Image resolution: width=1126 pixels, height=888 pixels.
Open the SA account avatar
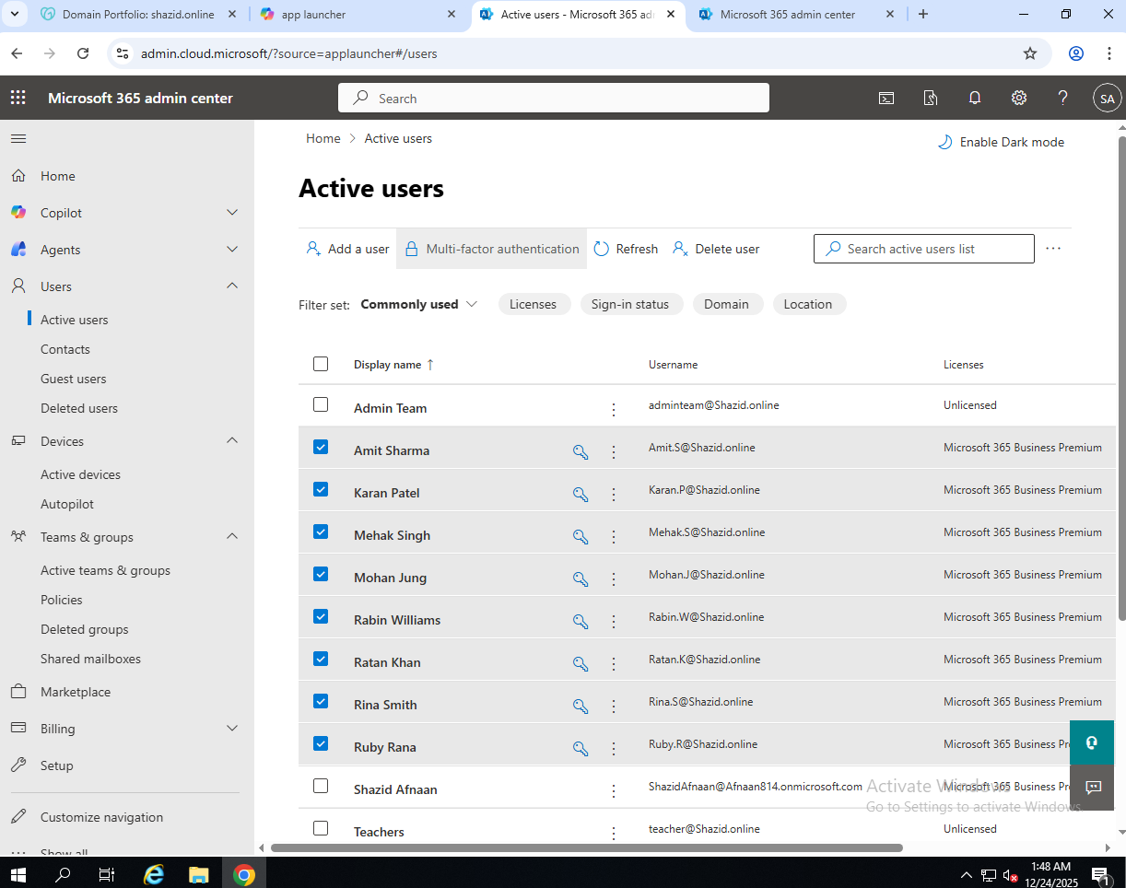pyautogui.click(x=1107, y=99)
